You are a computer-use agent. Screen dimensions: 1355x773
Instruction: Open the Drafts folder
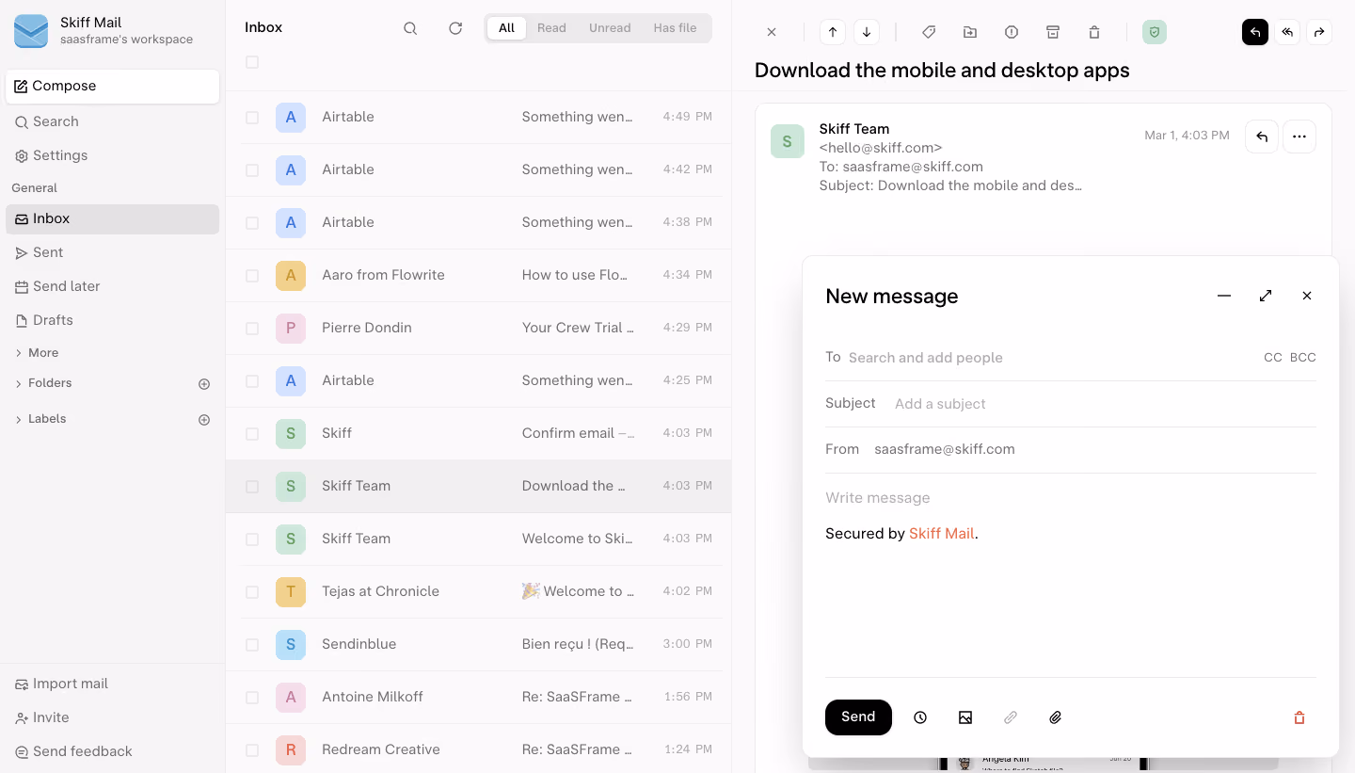click(112, 320)
